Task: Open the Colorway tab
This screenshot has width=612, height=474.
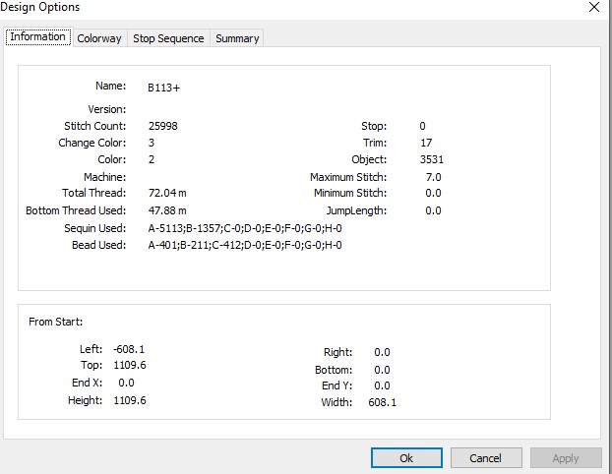Action: pos(99,38)
